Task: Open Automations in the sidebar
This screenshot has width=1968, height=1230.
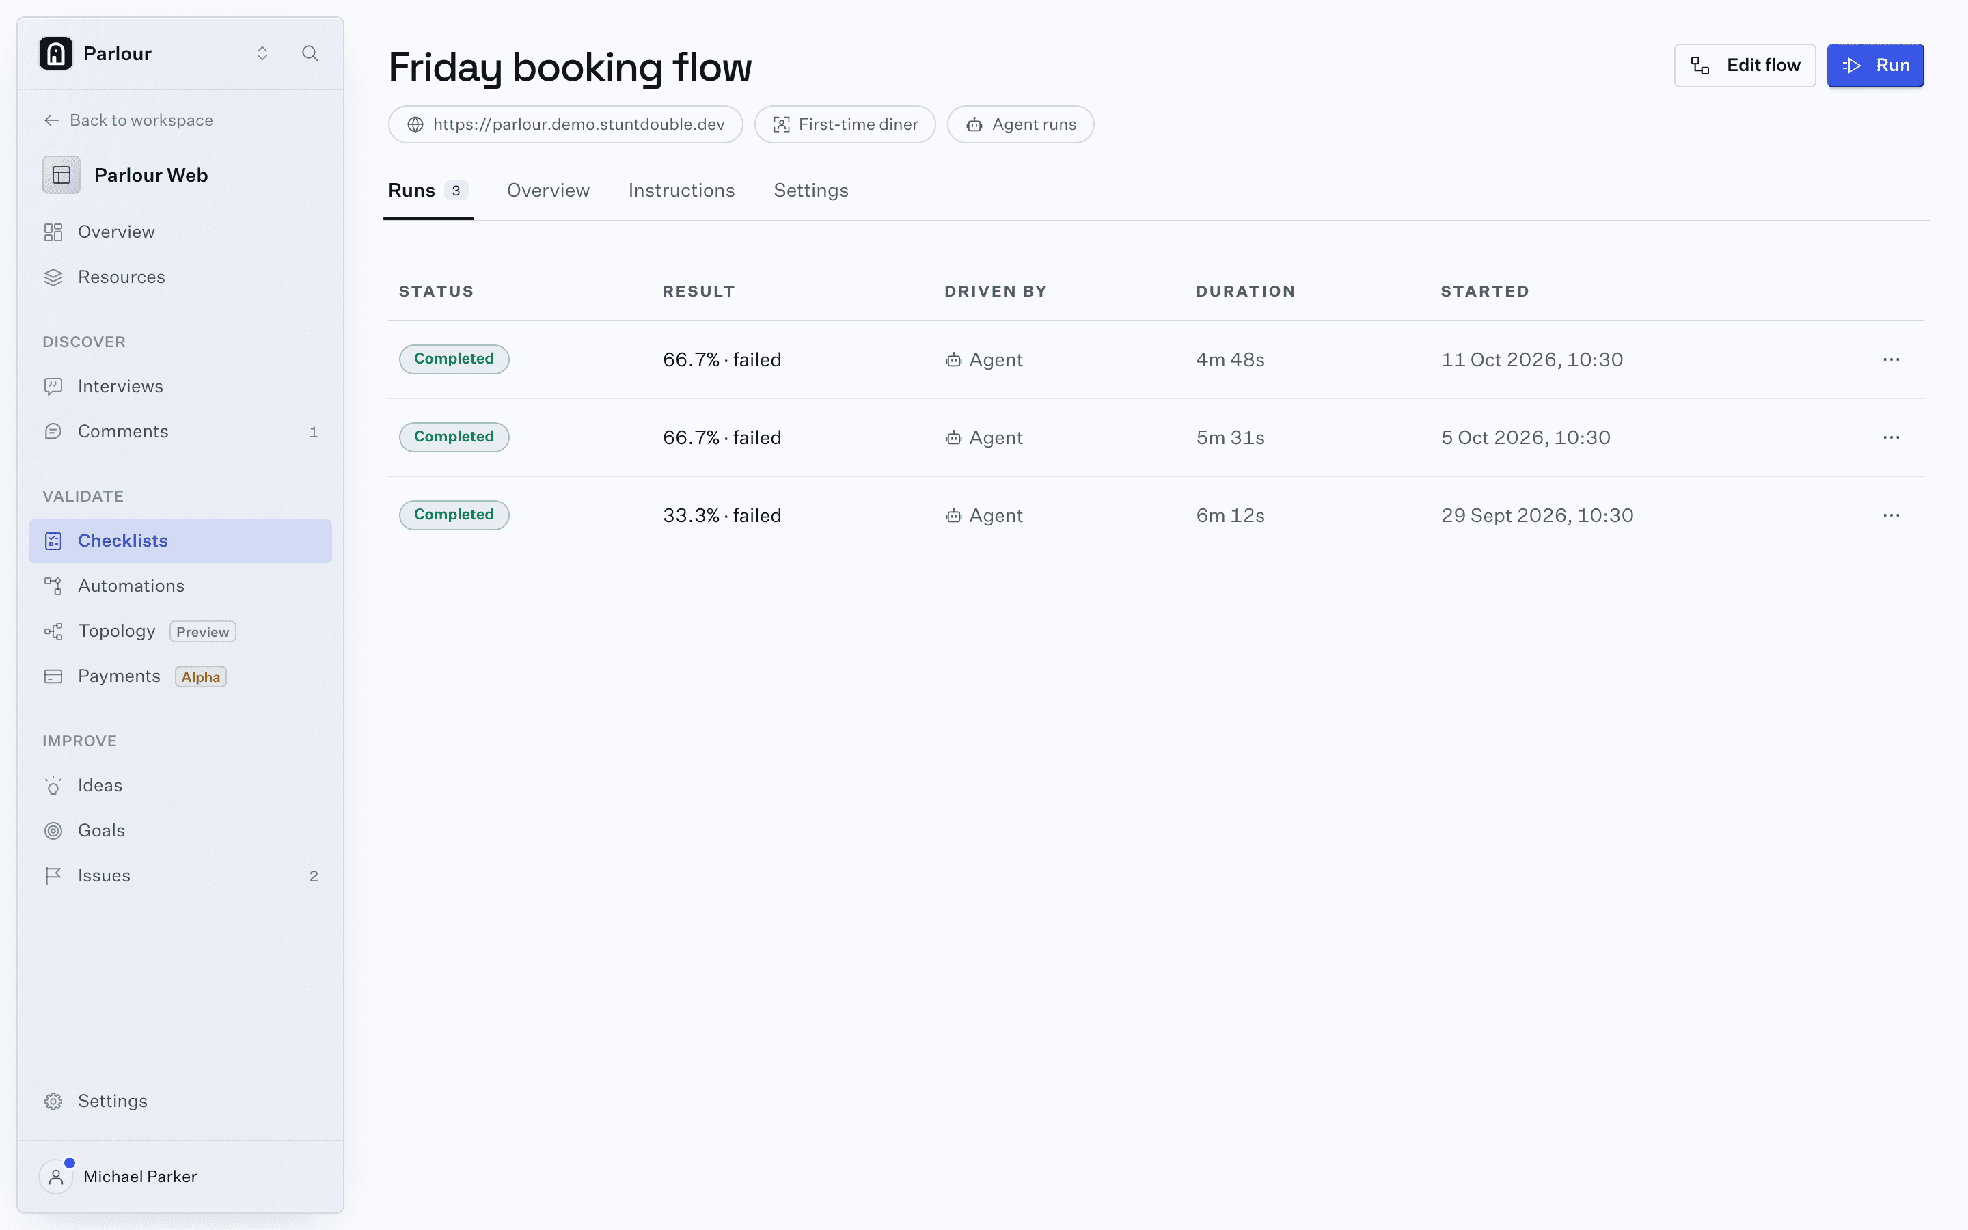Action: (180, 586)
